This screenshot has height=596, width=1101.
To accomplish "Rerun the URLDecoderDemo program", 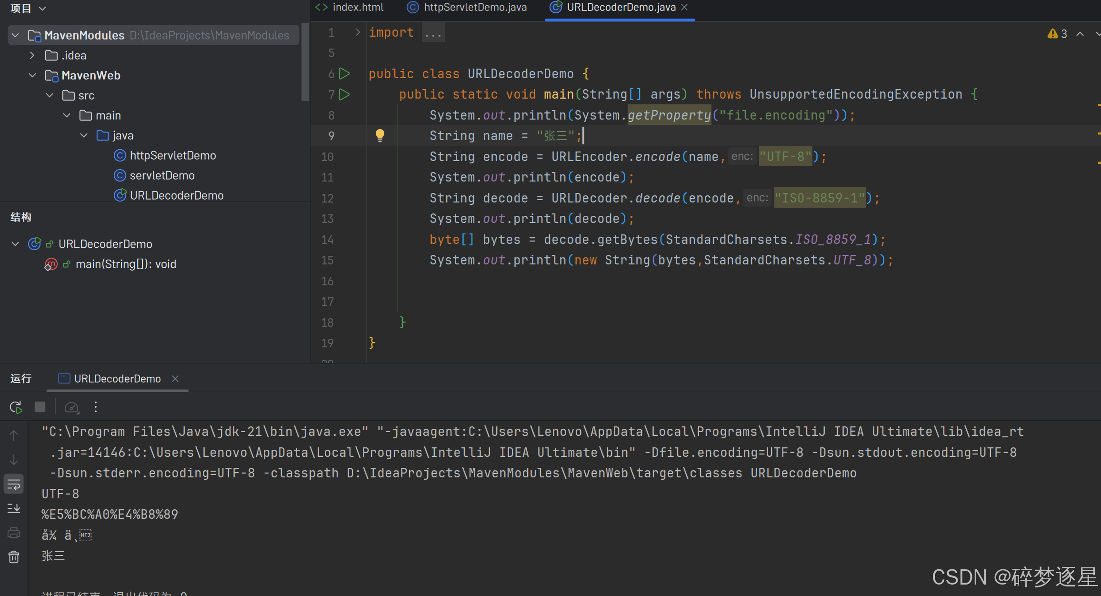I will coord(16,407).
